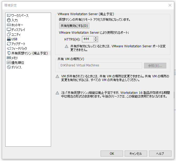Open アップデート settings

pyautogui.click(x=18, y=44)
